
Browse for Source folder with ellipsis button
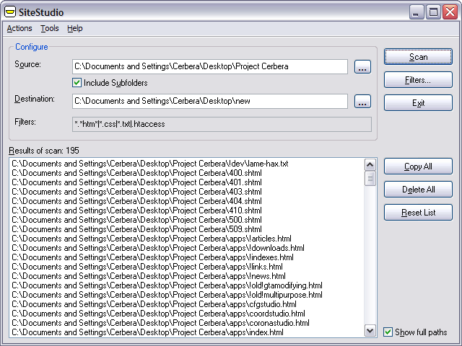362,66
